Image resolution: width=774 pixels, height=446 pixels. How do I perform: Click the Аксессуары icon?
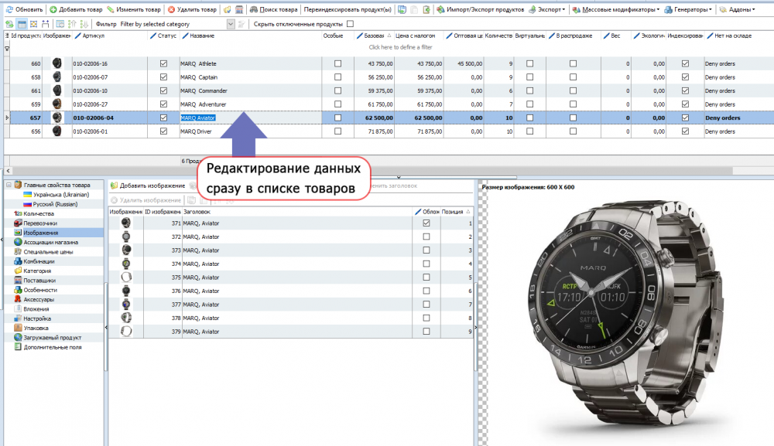pos(18,299)
